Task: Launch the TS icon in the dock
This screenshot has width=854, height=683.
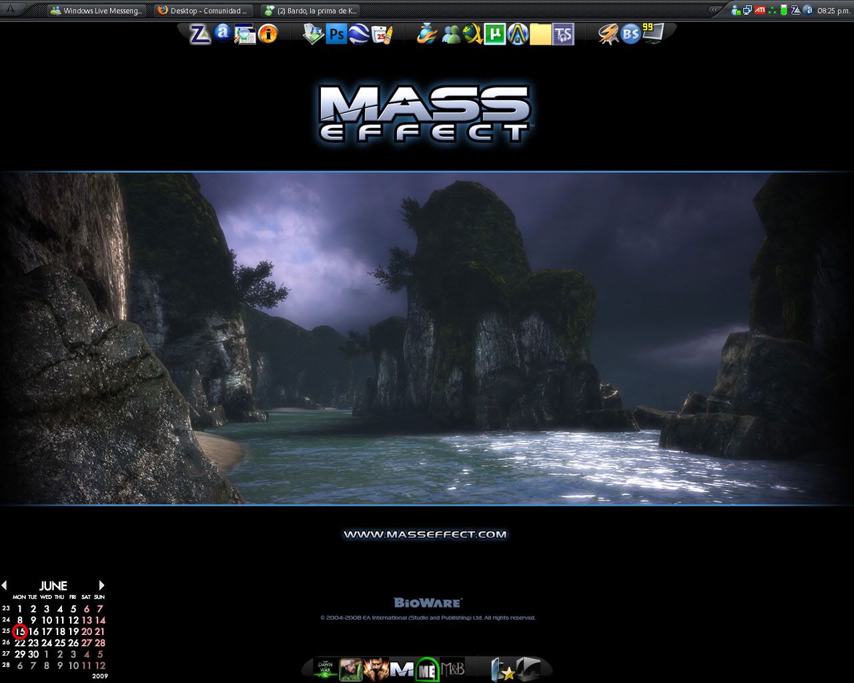Action: [x=563, y=34]
